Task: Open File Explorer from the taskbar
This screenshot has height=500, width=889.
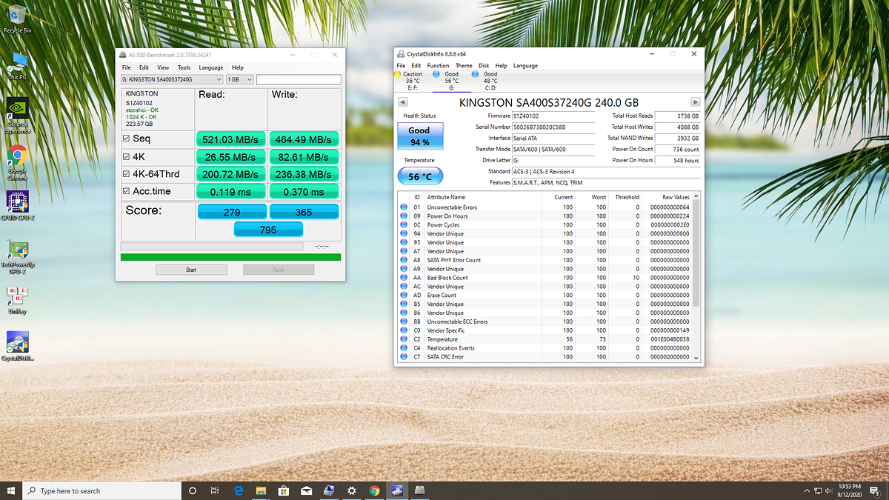Action: tap(261, 490)
